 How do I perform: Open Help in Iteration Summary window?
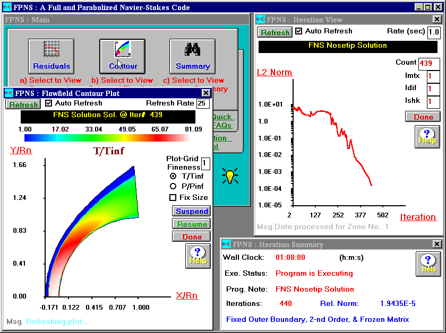[428, 264]
